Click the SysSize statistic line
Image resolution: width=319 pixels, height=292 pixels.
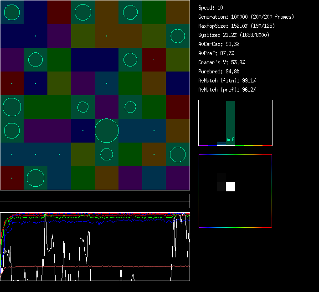point(233,35)
